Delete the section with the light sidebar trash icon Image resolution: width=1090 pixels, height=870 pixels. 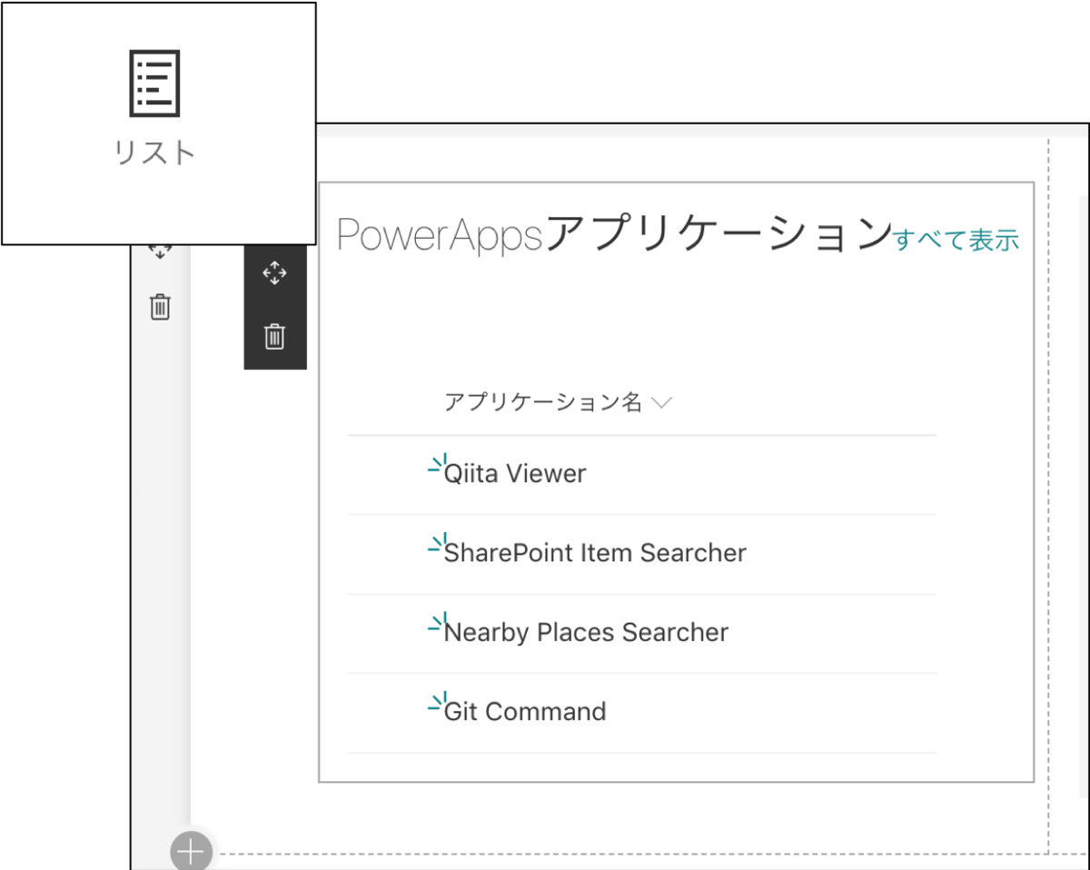coord(160,307)
